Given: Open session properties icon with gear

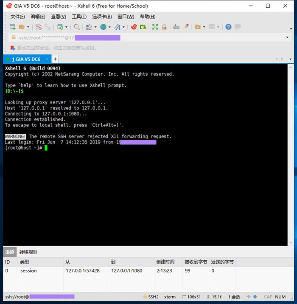Looking at the screenshot, I should tap(60, 27).
